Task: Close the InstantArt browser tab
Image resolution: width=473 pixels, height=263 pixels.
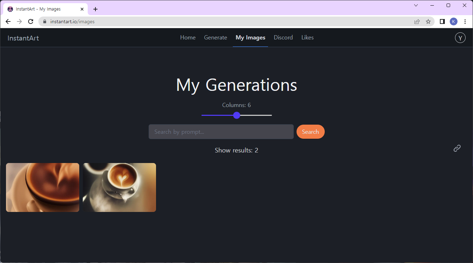Action: tap(82, 9)
